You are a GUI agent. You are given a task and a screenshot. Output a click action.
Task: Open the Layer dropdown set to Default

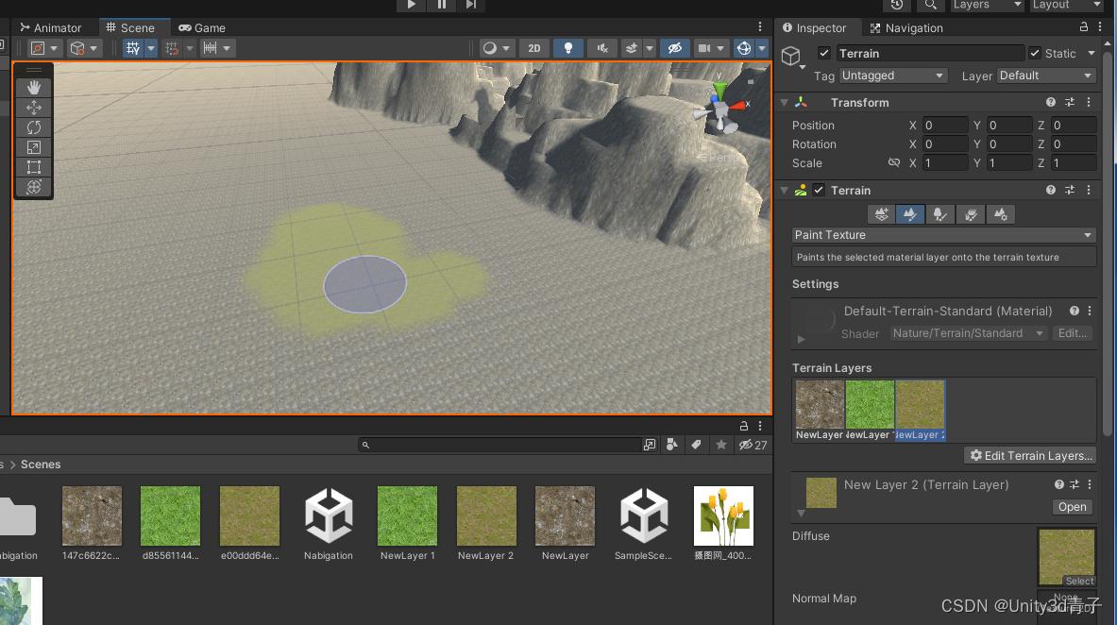click(1045, 76)
